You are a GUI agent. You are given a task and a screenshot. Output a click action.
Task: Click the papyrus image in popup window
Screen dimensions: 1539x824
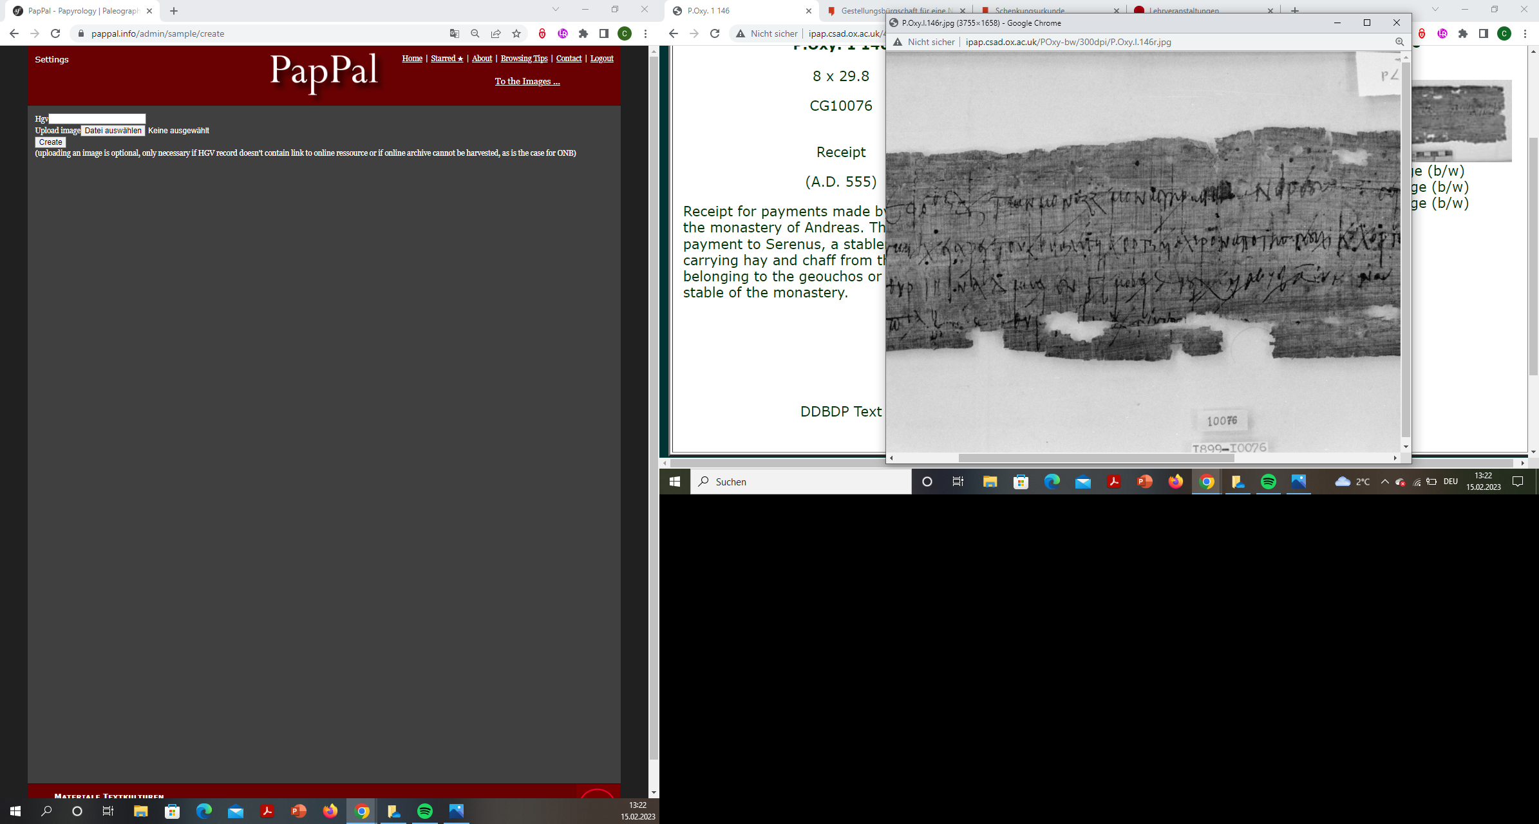[1143, 251]
